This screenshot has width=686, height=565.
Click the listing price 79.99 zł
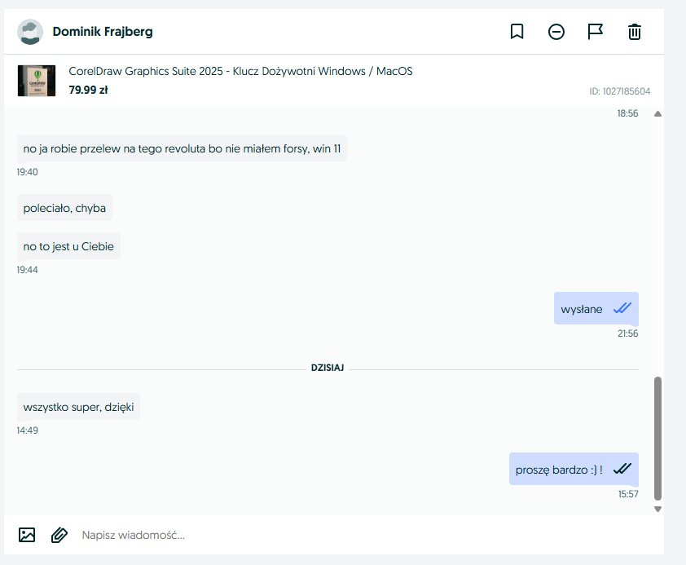pos(88,90)
